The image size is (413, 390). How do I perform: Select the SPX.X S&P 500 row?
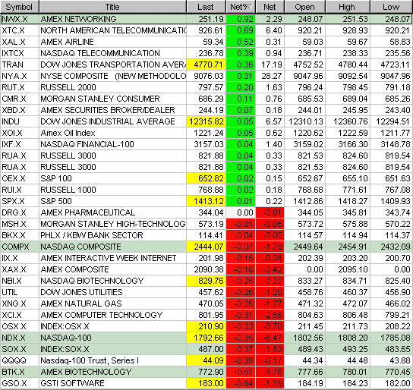(x=206, y=201)
